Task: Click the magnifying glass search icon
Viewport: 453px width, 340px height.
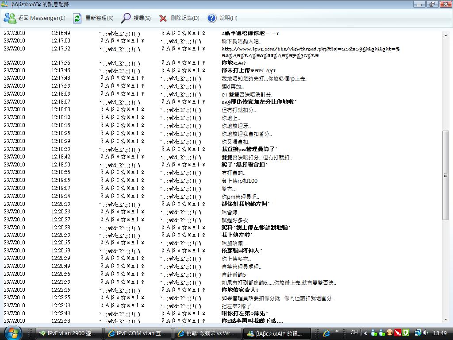Action: (x=126, y=18)
